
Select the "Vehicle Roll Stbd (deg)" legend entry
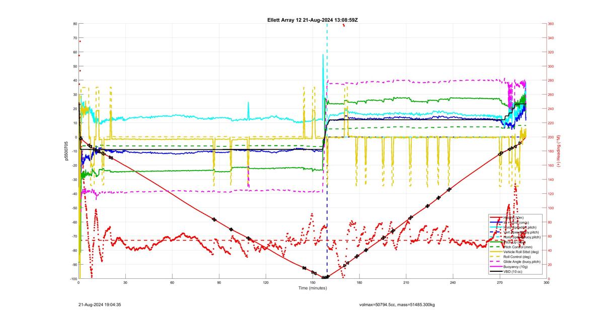521,252
